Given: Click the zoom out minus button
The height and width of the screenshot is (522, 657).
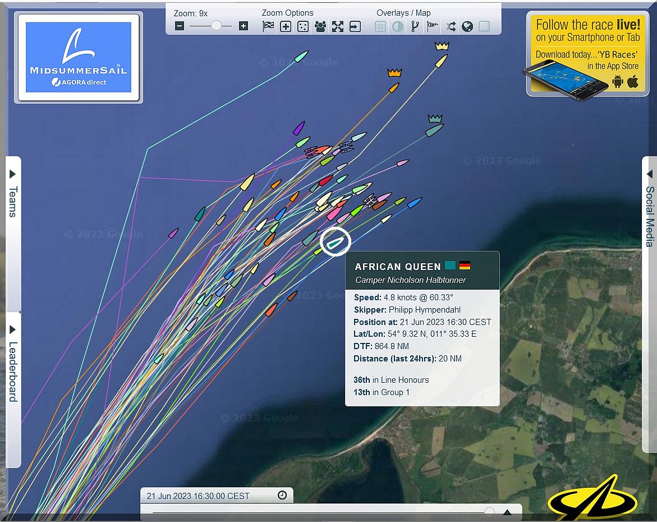Looking at the screenshot, I should tap(180, 26).
